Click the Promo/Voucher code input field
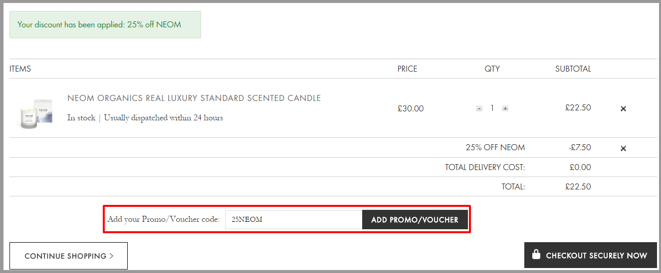Screen dimensions: 661x273 pyautogui.click(x=294, y=219)
